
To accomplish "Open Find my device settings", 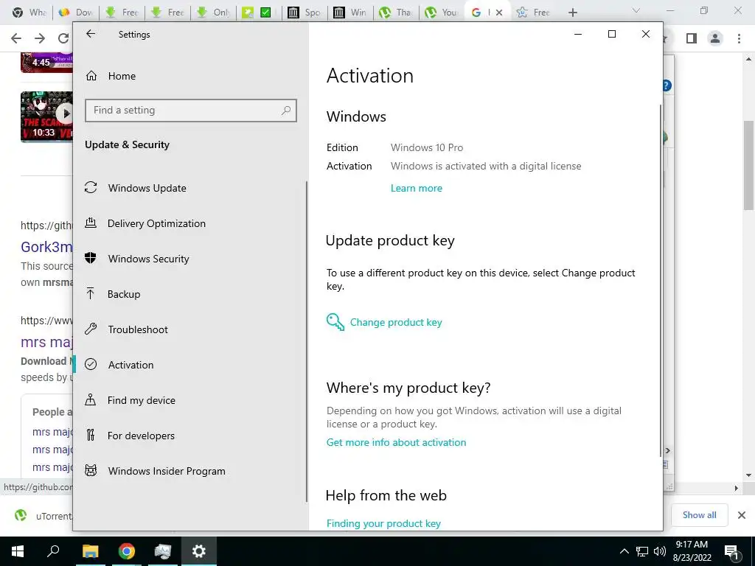I will [x=141, y=400].
